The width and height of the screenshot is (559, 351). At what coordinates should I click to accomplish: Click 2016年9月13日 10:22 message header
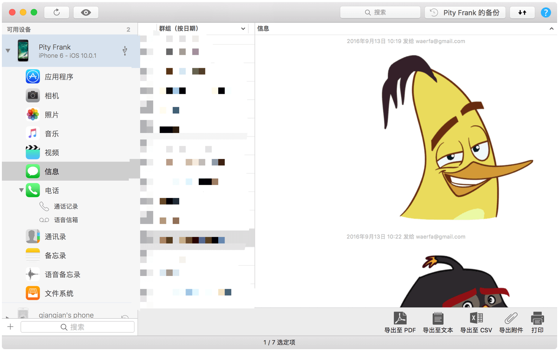coord(406,237)
